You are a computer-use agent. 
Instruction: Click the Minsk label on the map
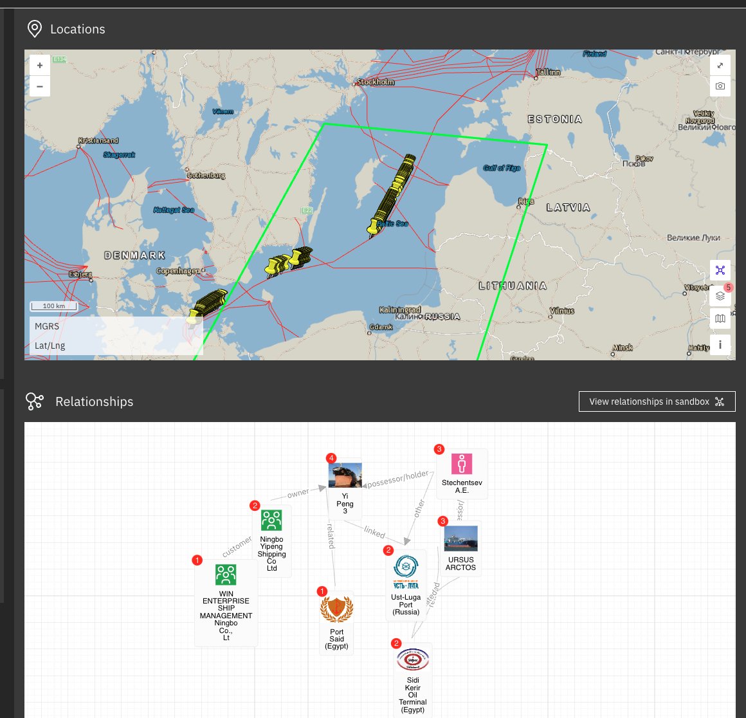(623, 348)
